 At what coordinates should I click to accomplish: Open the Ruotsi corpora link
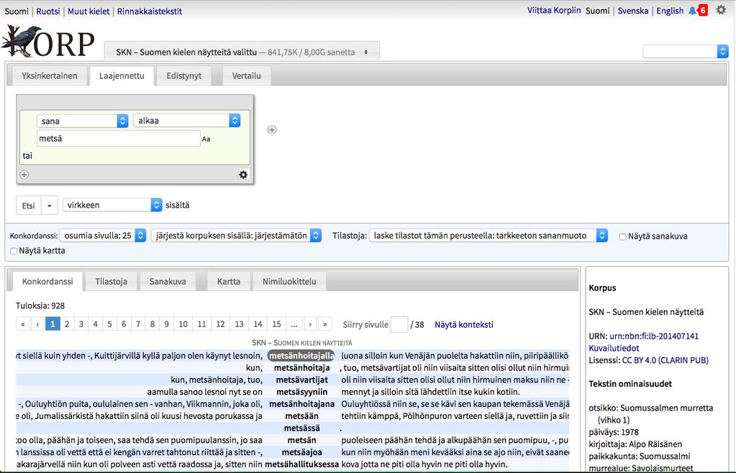48,12
